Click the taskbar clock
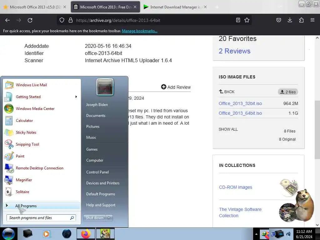Viewport: 320px width, 240px height. pyautogui.click(x=304, y=234)
